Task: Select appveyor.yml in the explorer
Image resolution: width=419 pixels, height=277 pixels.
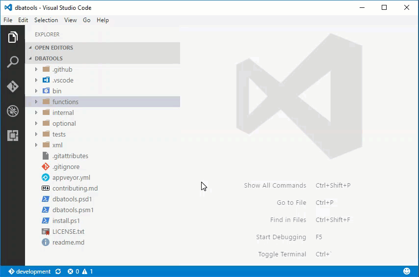Action: 71,177
